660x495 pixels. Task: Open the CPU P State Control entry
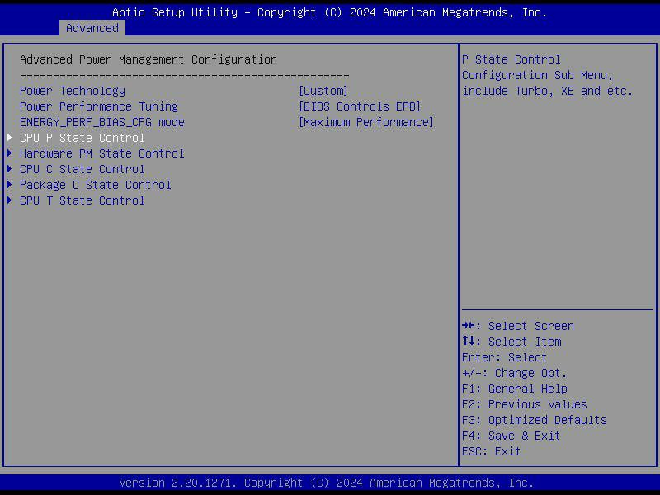[x=82, y=138]
